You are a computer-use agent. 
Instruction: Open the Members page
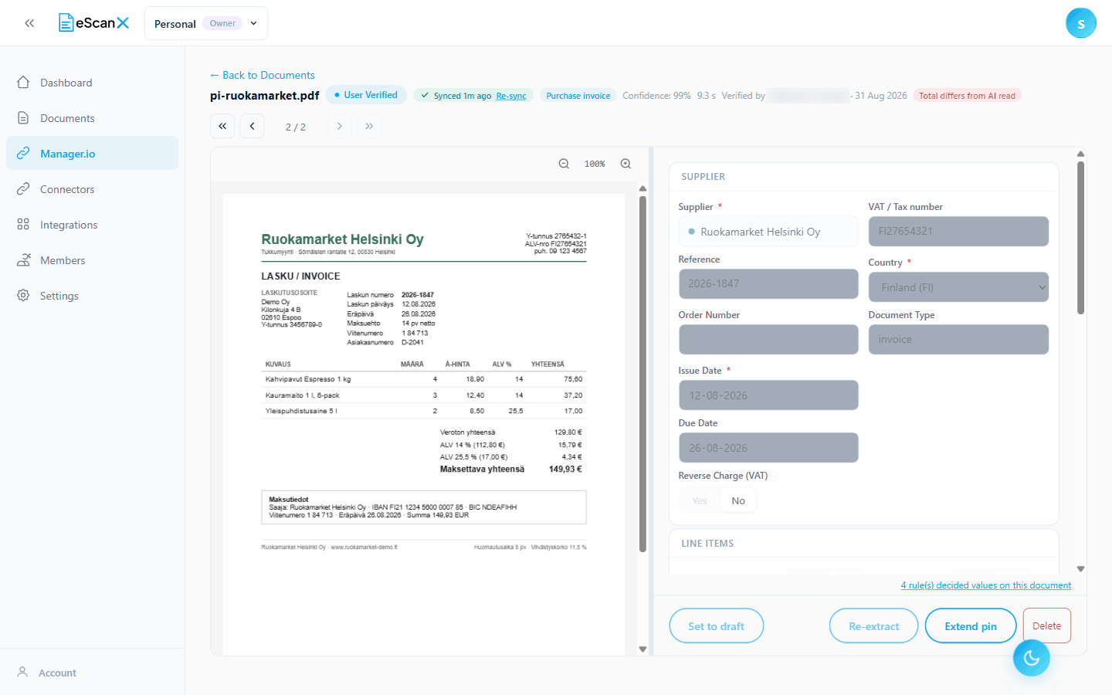point(93,260)
